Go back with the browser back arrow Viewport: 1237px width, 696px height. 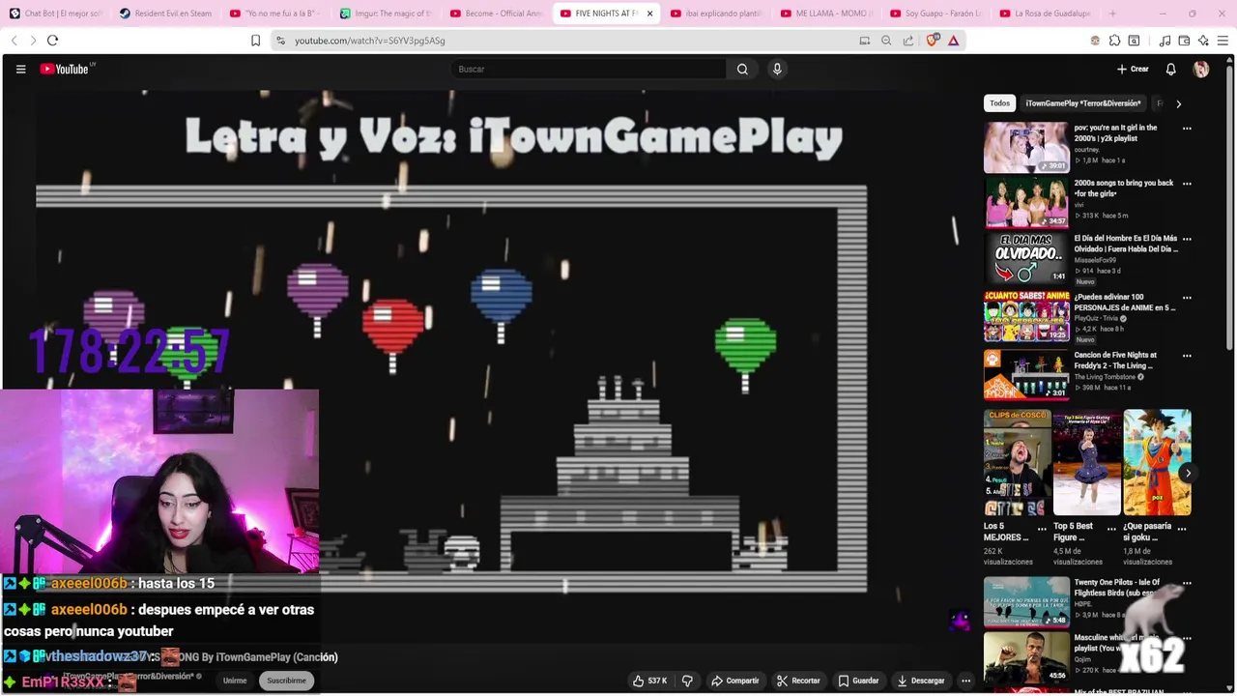click(14, 41)
